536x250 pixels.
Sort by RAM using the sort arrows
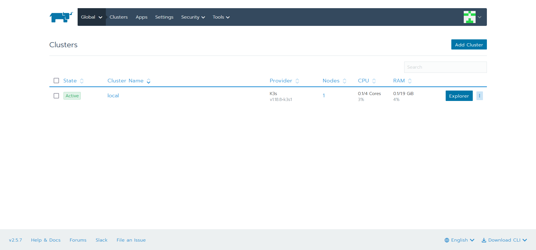click(410, 81)
